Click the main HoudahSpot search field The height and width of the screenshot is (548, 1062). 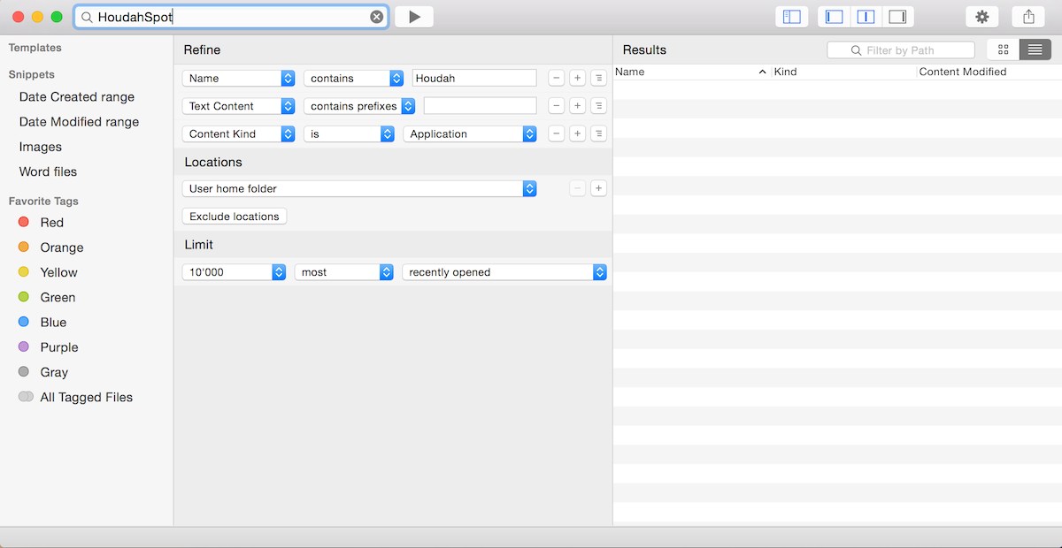pos(232,17)
